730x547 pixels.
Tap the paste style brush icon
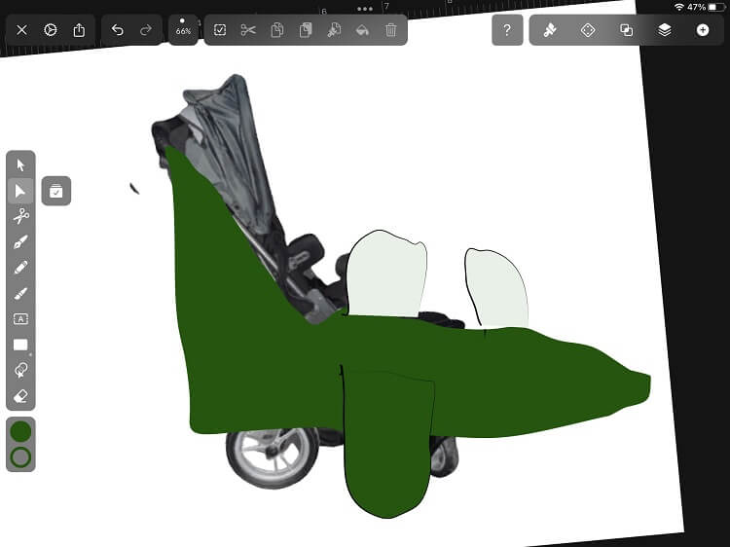334,30
